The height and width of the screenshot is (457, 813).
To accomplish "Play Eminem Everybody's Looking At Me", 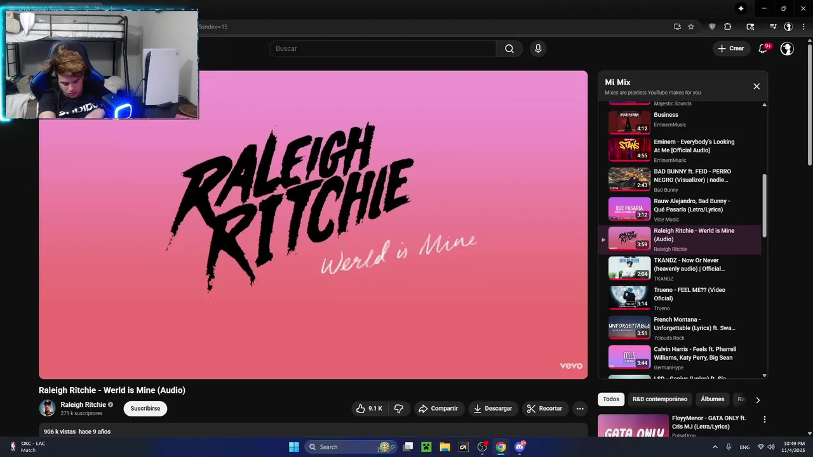I will point(681,150).
